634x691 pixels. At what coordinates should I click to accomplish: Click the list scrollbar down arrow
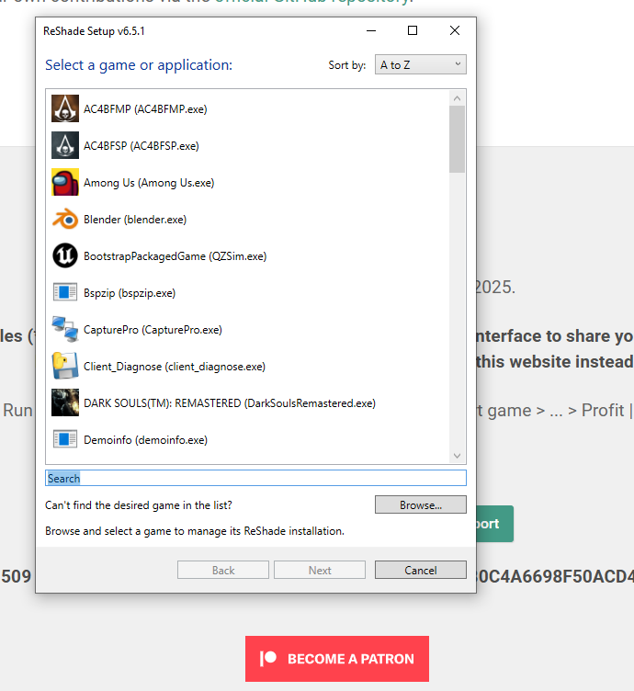point(457,456)
